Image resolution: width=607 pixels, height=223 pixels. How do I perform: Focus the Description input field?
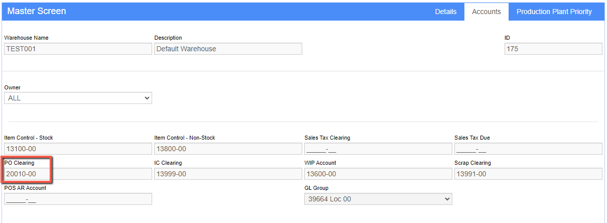pos(228,49)
